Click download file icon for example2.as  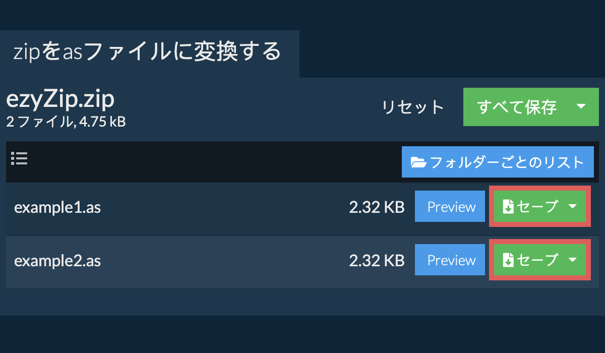coord(508,260)
